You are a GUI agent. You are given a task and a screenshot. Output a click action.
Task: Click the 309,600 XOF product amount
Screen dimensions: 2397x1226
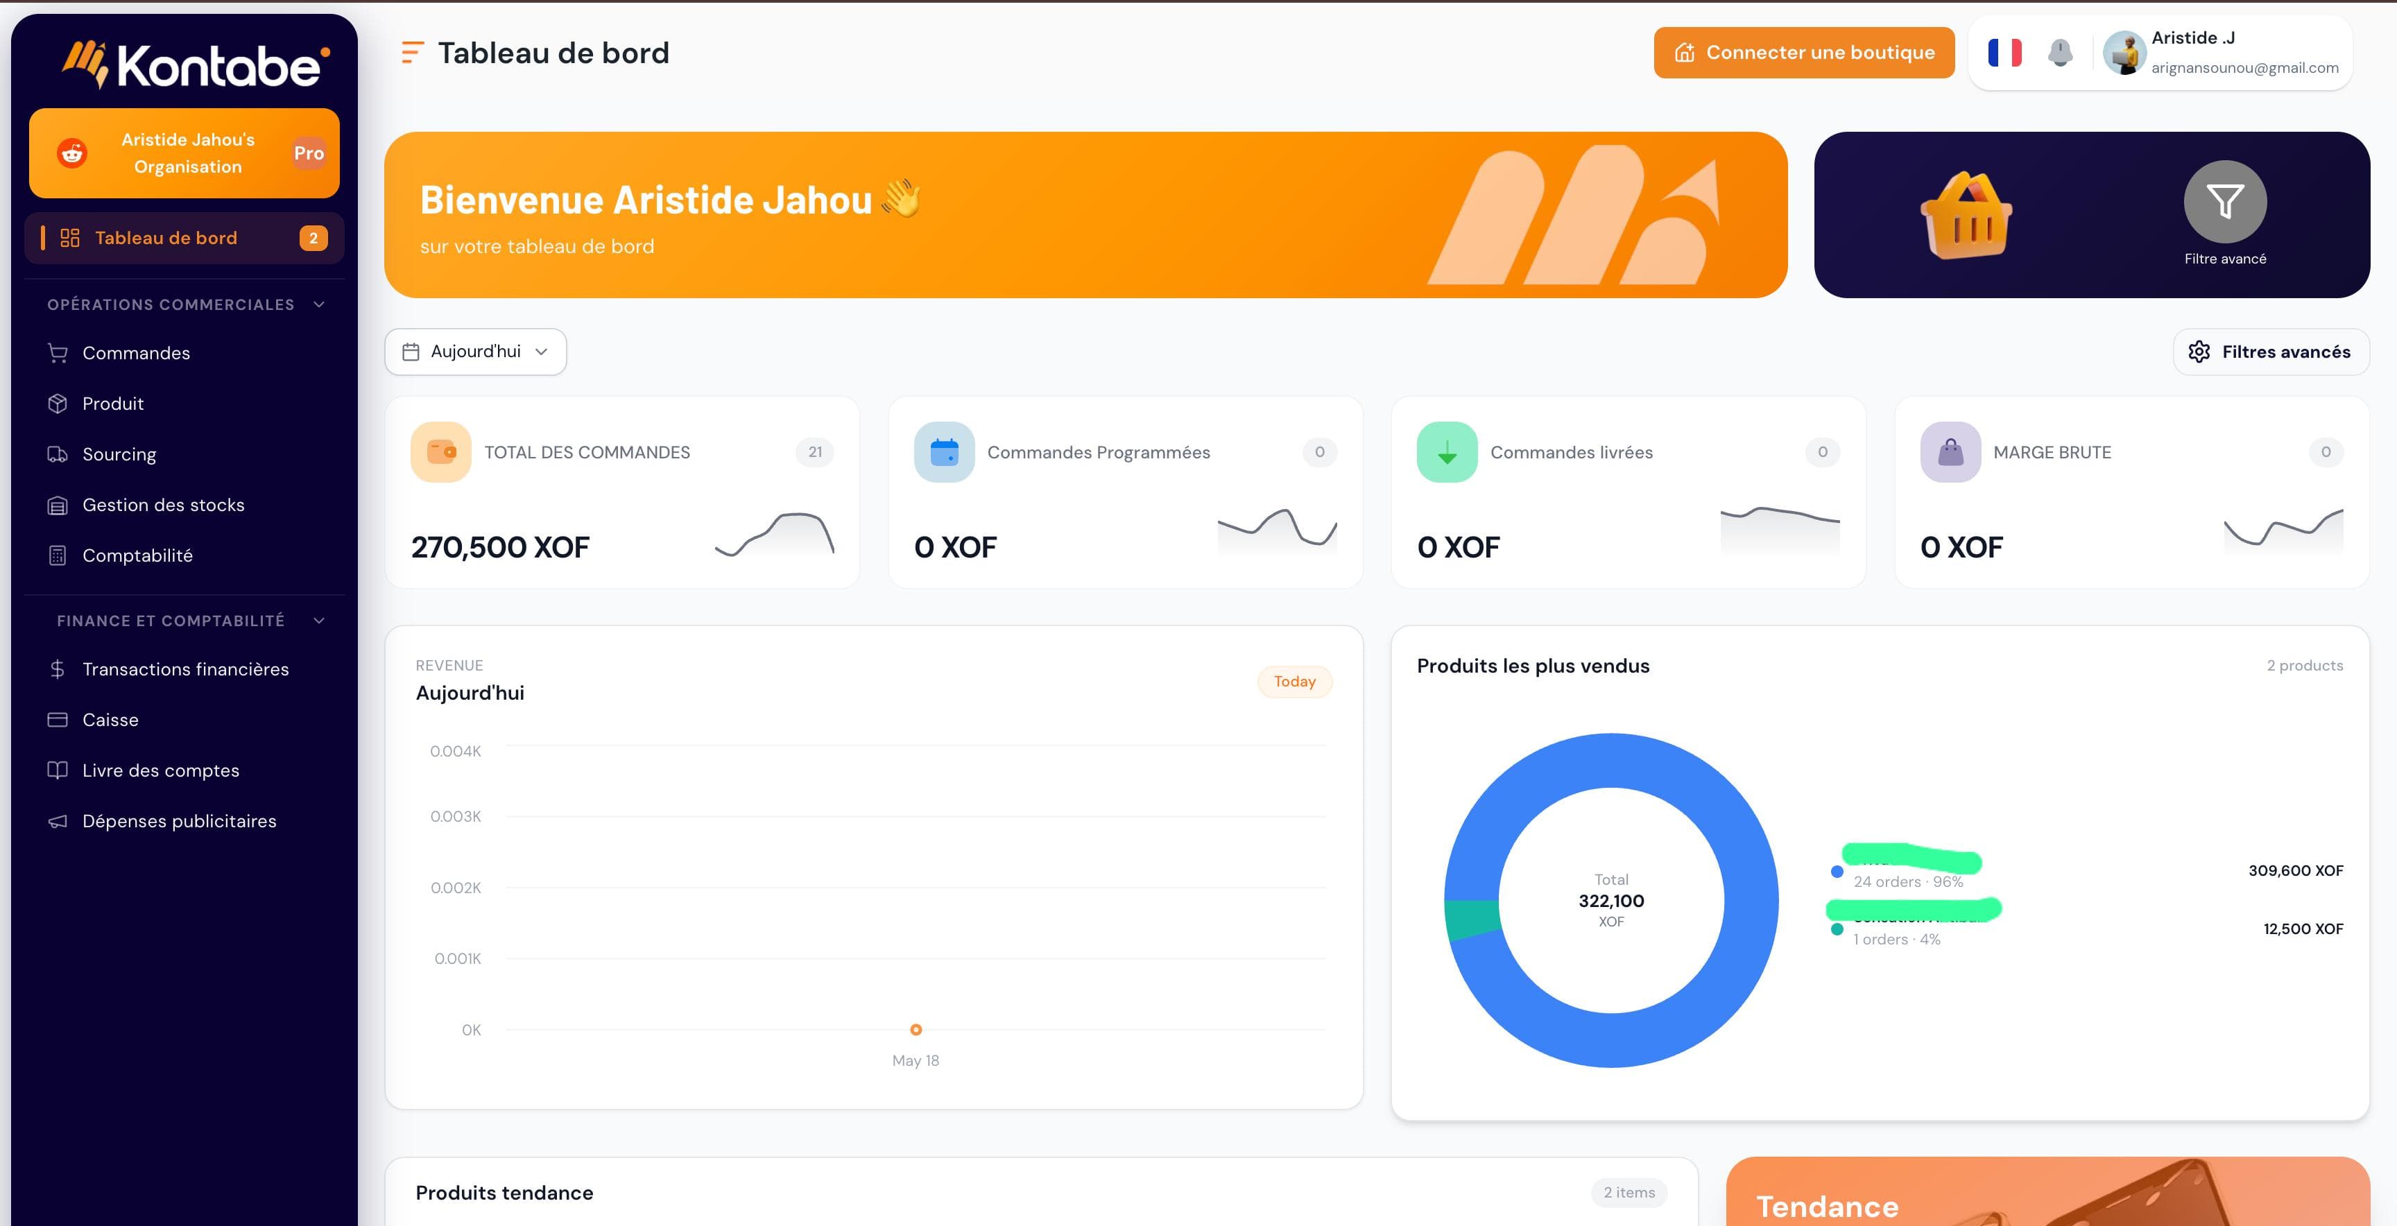[x=2296, y=871]
